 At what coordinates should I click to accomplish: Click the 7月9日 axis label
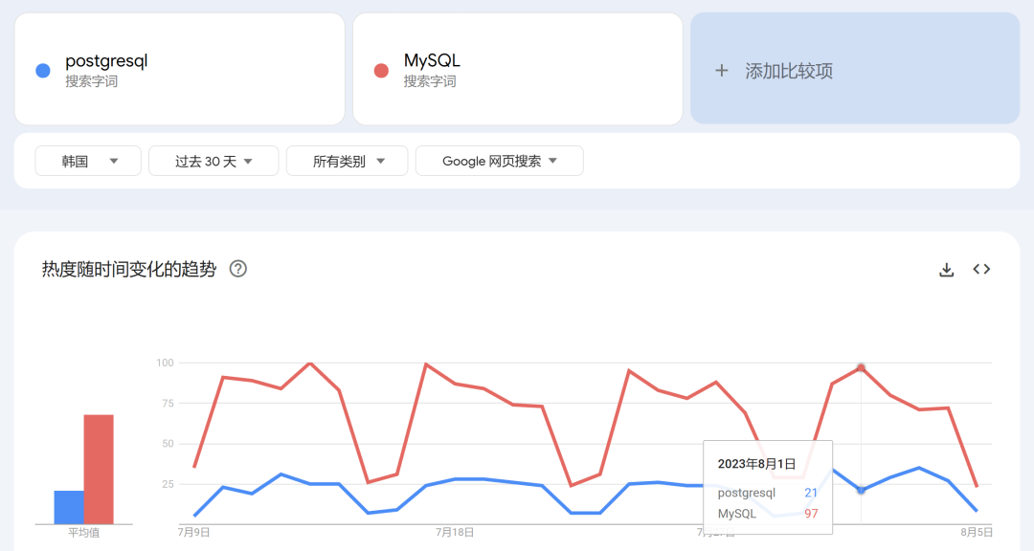(x=193, y=533)
